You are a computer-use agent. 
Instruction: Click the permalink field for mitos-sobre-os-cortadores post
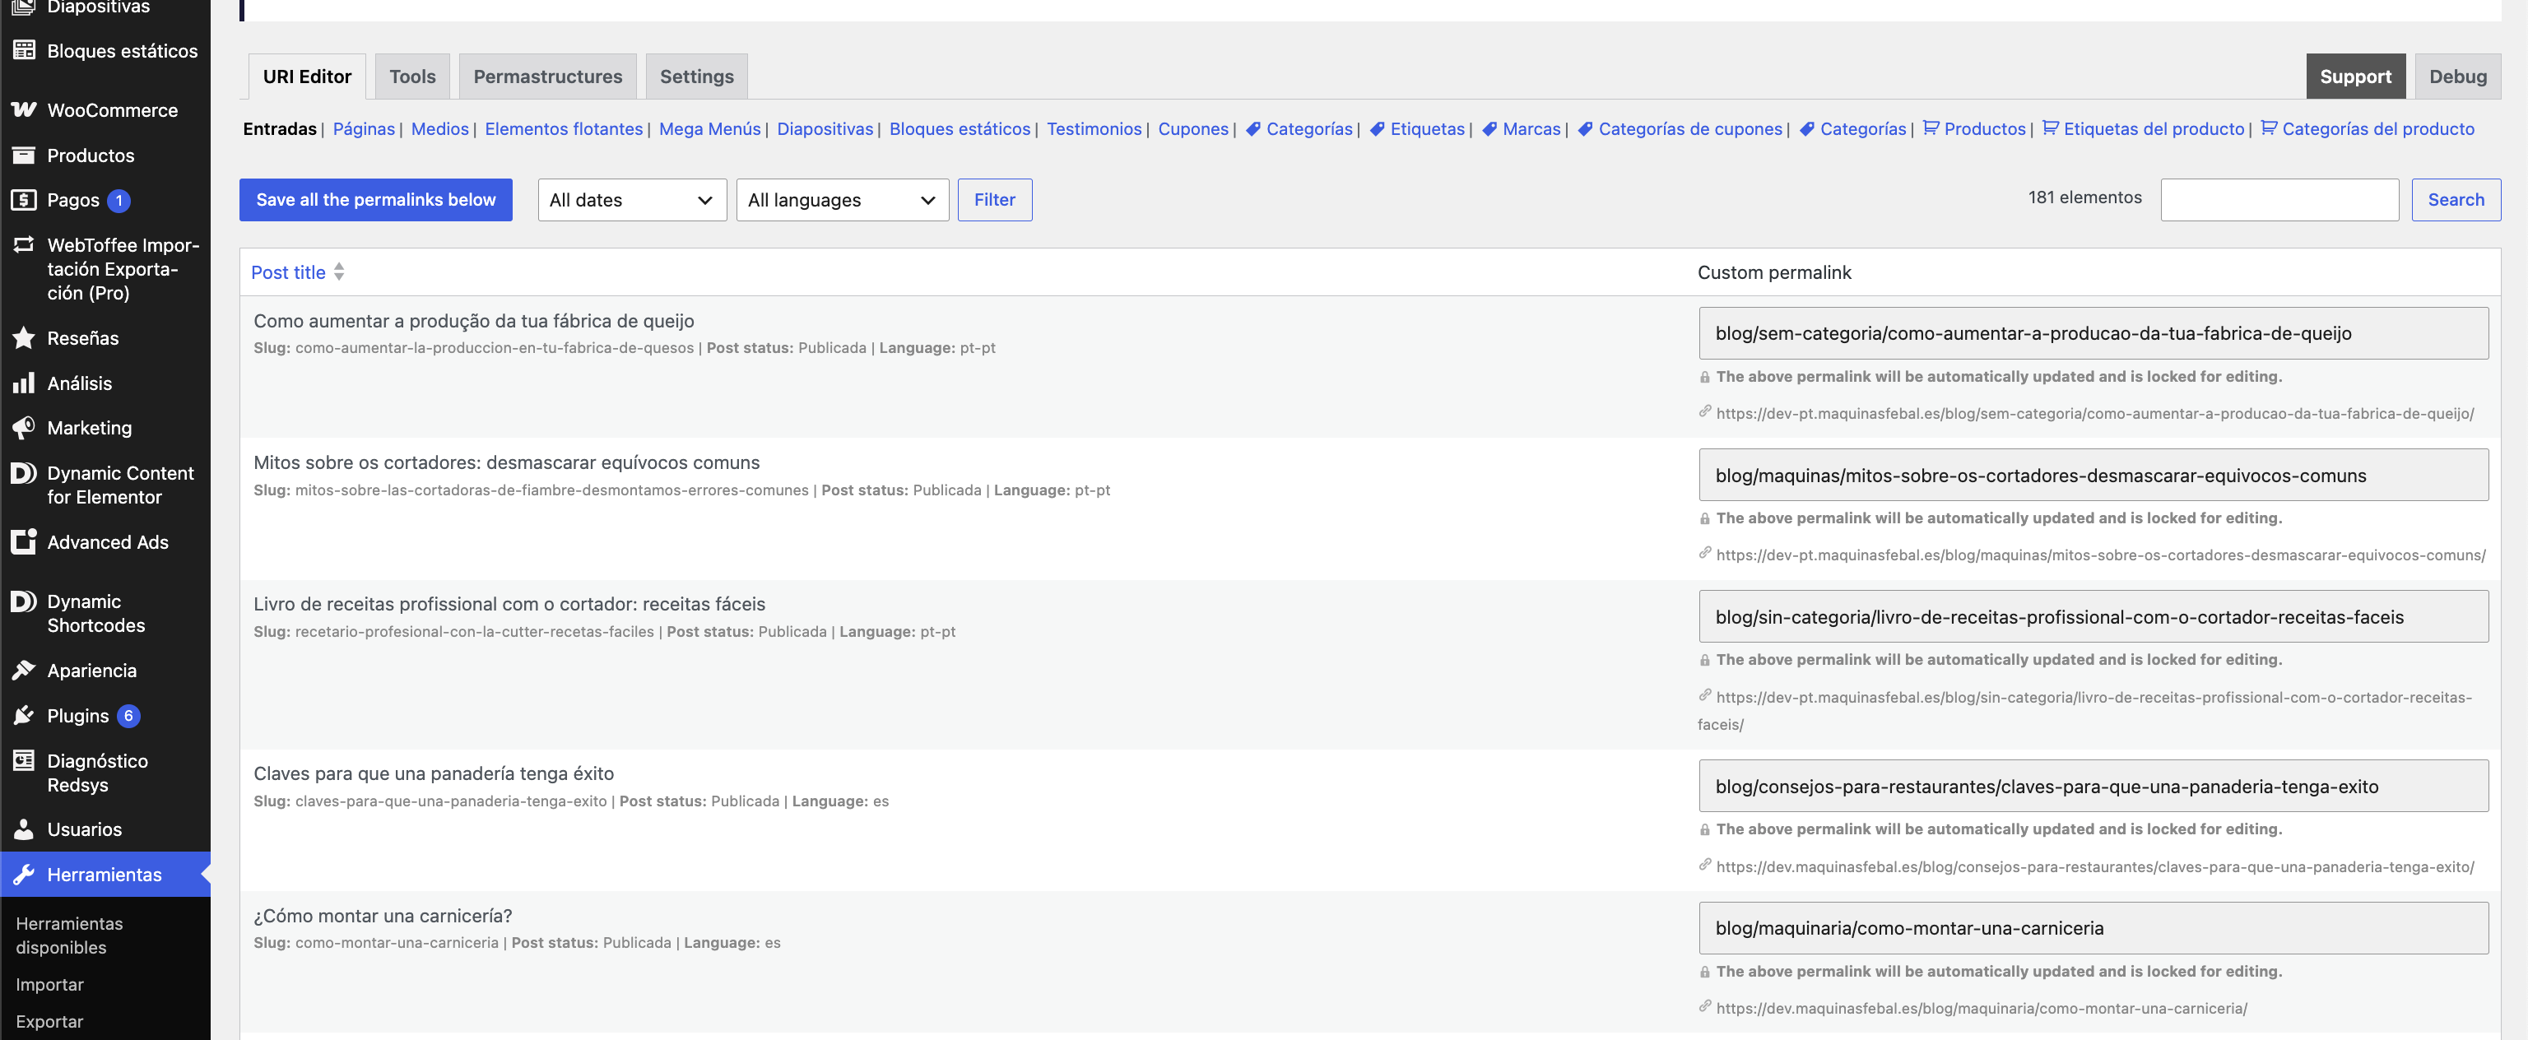[2093, 476]
